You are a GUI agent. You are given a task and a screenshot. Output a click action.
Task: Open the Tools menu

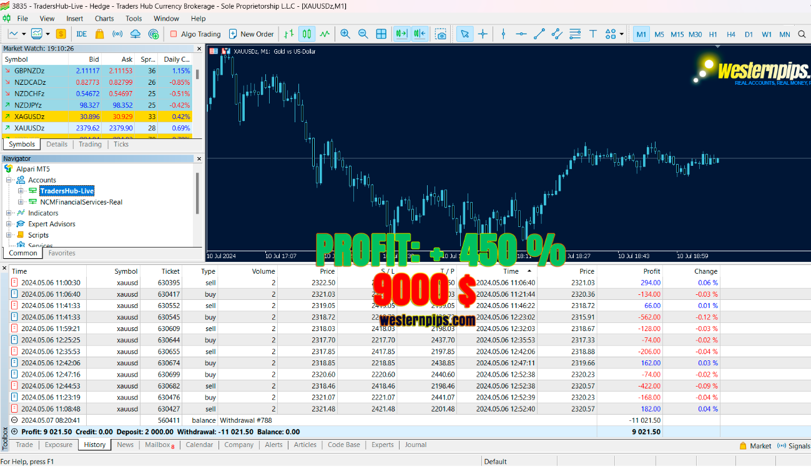click(x=134, y=19)
